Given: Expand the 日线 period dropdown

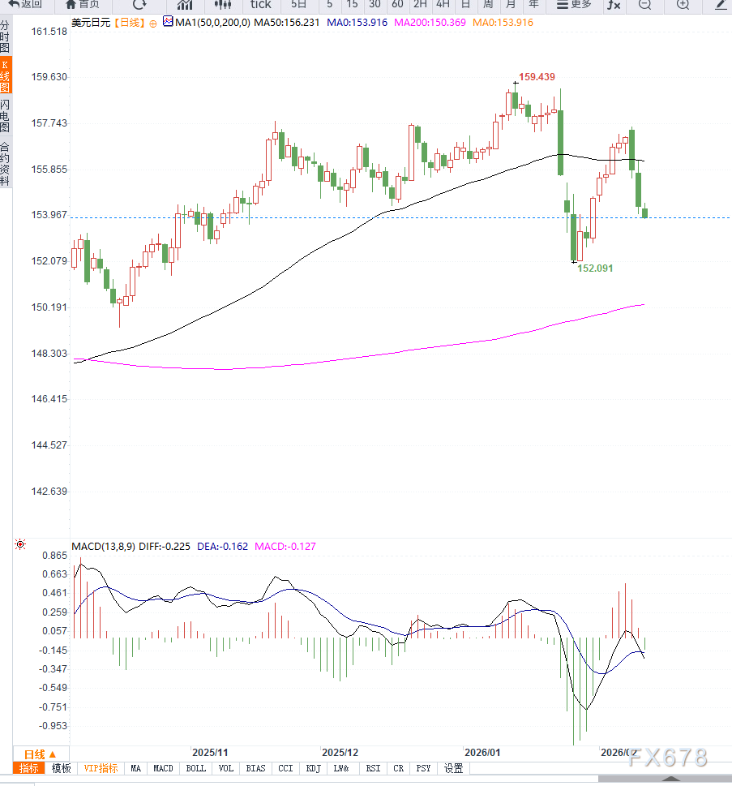Looking at the screenshot, I should tap(38, 754).
